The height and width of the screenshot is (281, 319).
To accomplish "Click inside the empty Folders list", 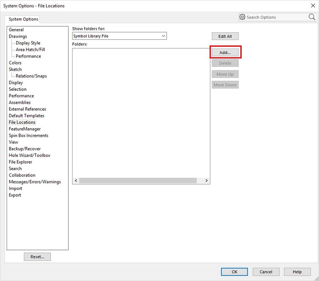I will 141,110.
